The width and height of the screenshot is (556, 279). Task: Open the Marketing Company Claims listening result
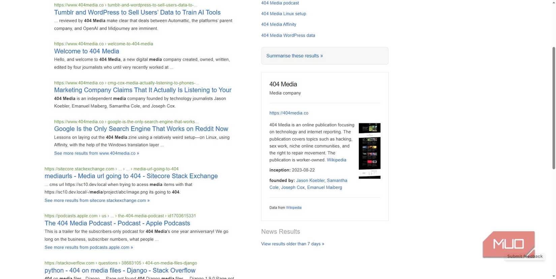(x=143, y=90)
